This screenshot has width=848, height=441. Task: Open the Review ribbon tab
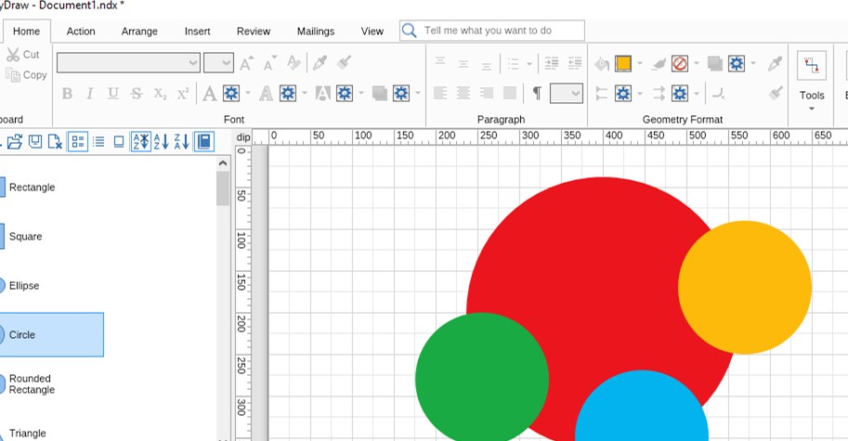pyautogui.click(x=254, y=32)
